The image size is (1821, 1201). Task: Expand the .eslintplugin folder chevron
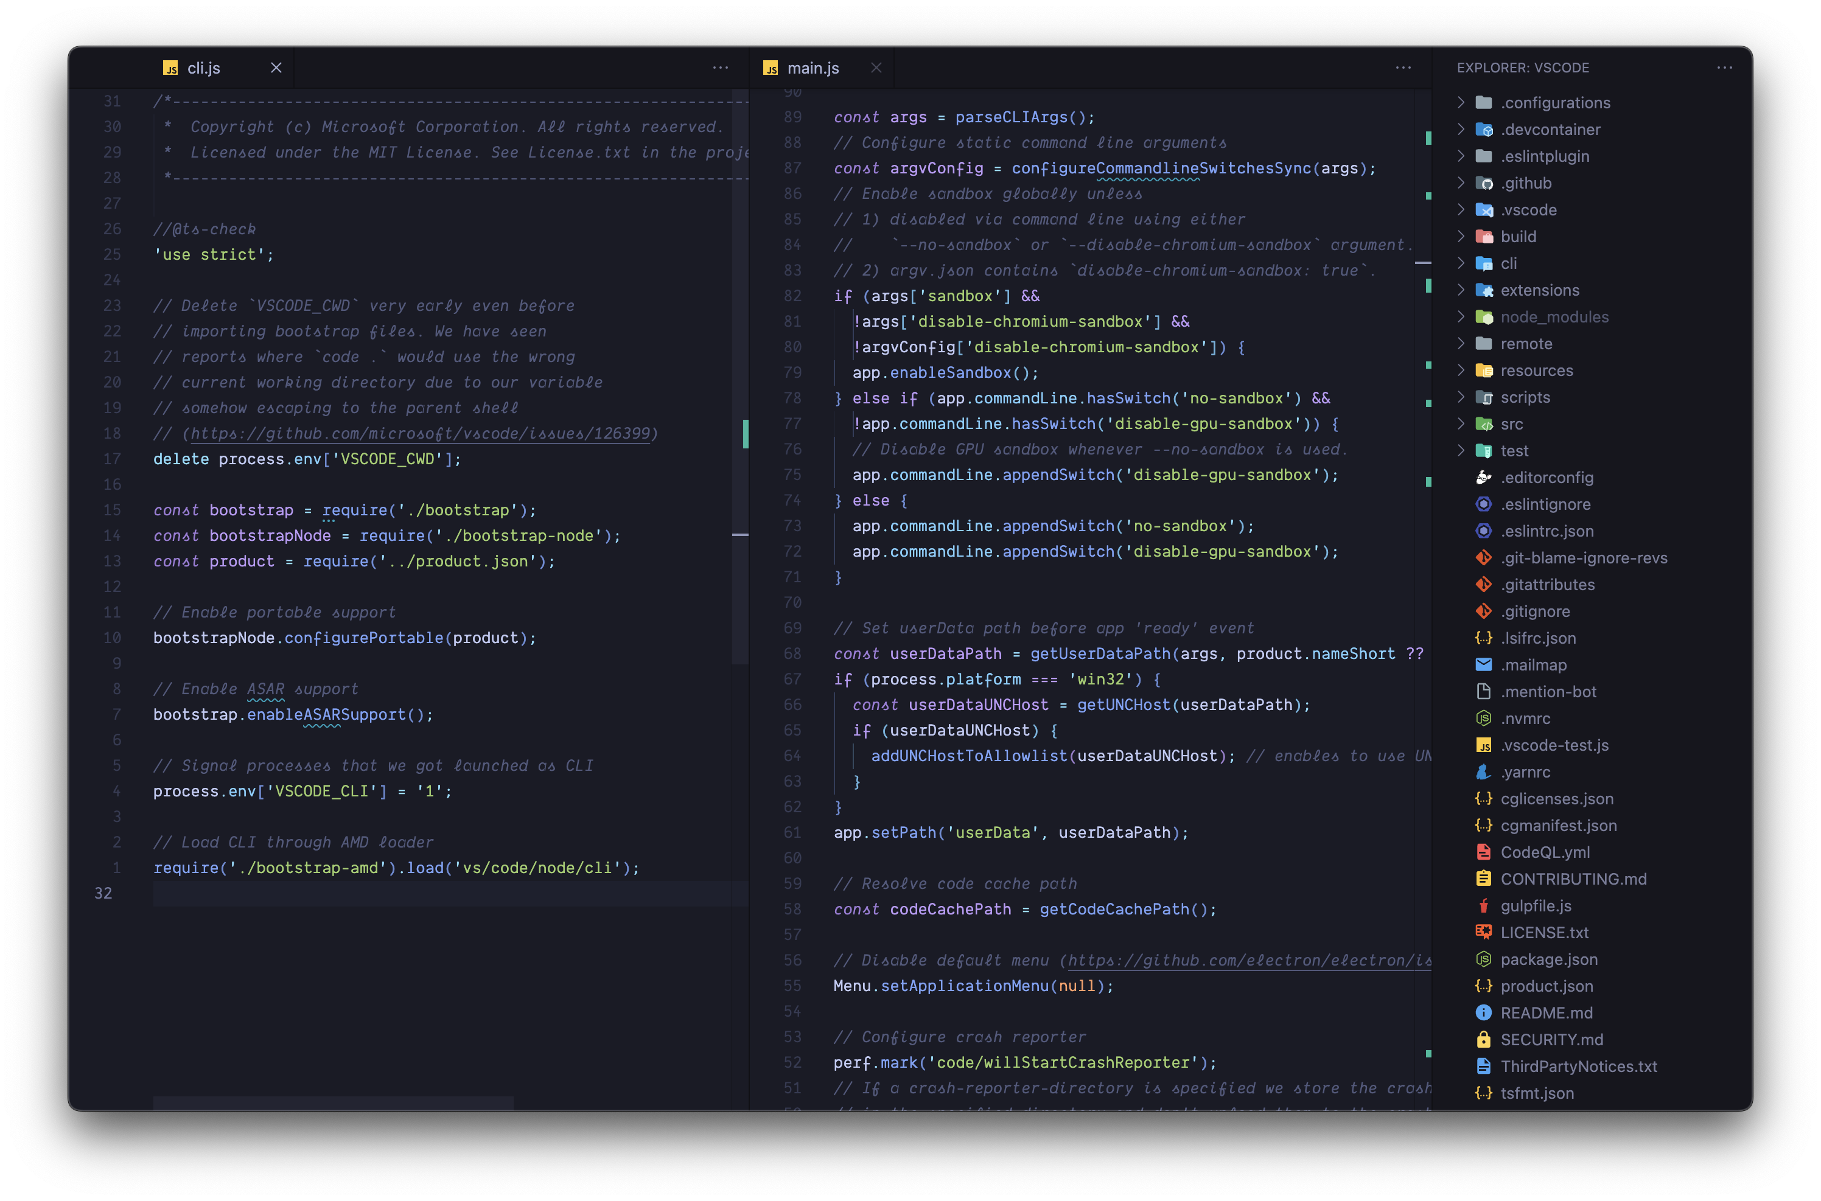(x=1460, y=156)
